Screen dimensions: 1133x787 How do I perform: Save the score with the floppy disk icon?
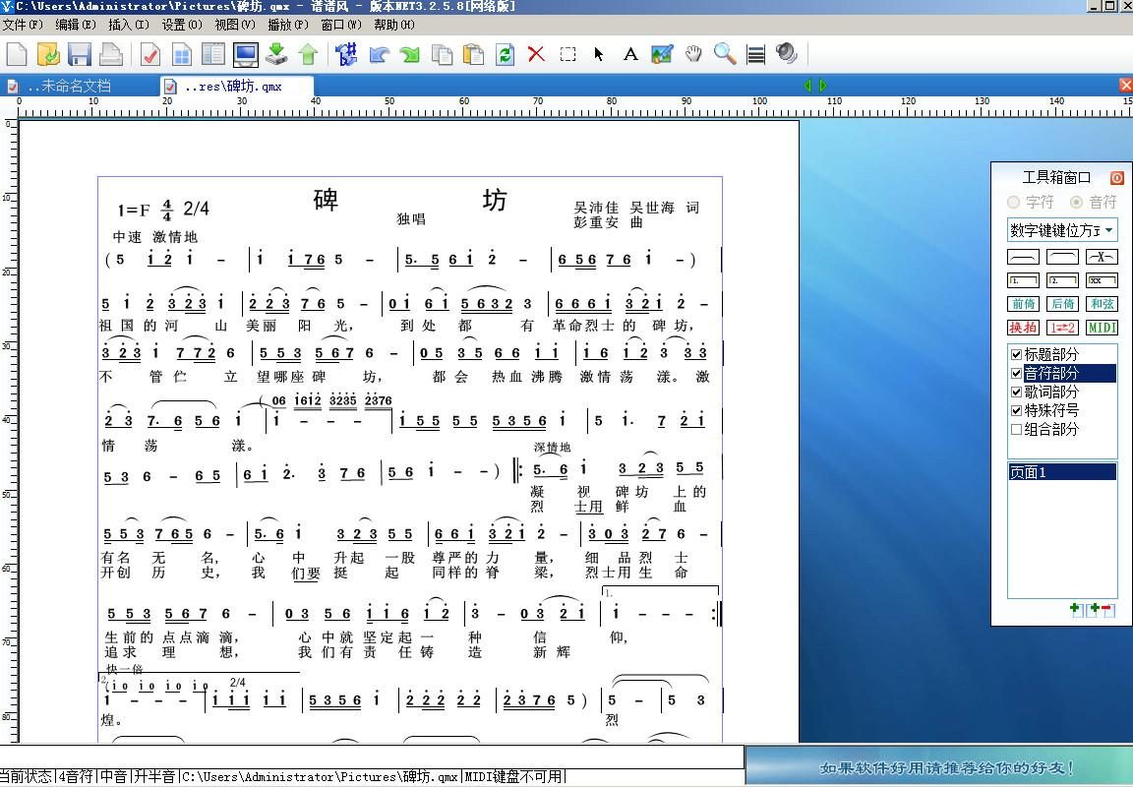80,54
